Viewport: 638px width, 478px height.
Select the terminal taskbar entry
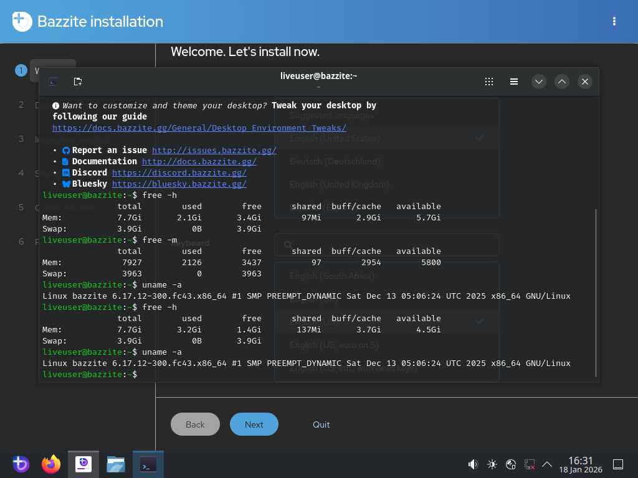148,464
